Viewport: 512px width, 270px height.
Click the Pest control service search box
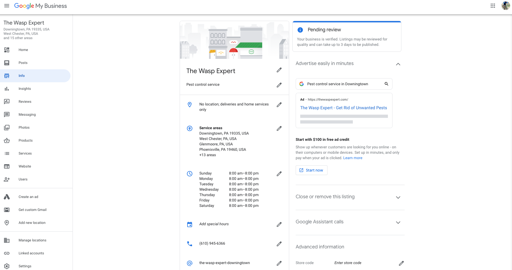click(344, 84)
